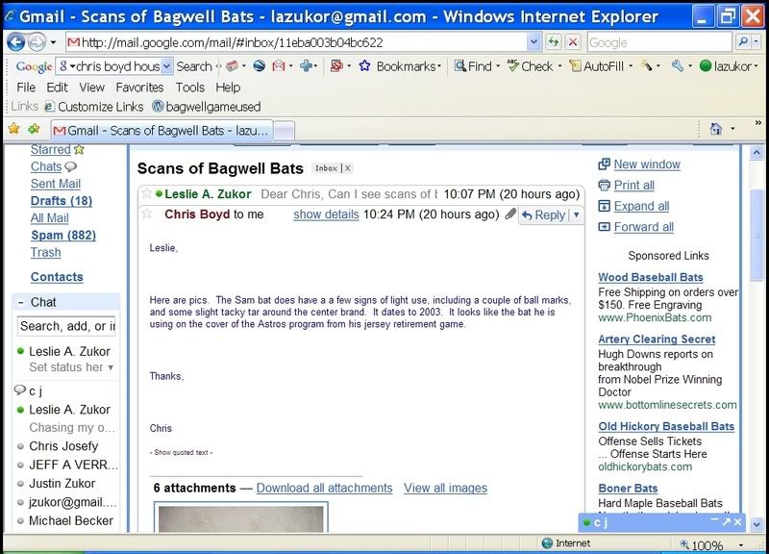Open the Reply options dropdown arrow
This screenshot has height=554, width=769.
576,214
